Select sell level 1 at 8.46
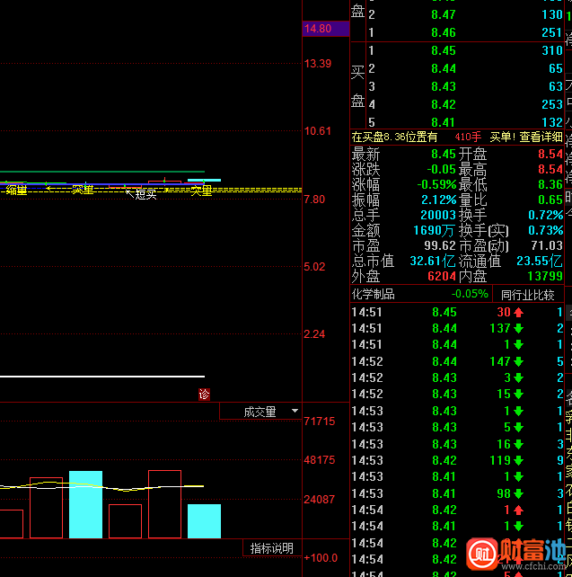 click(465, 32)
